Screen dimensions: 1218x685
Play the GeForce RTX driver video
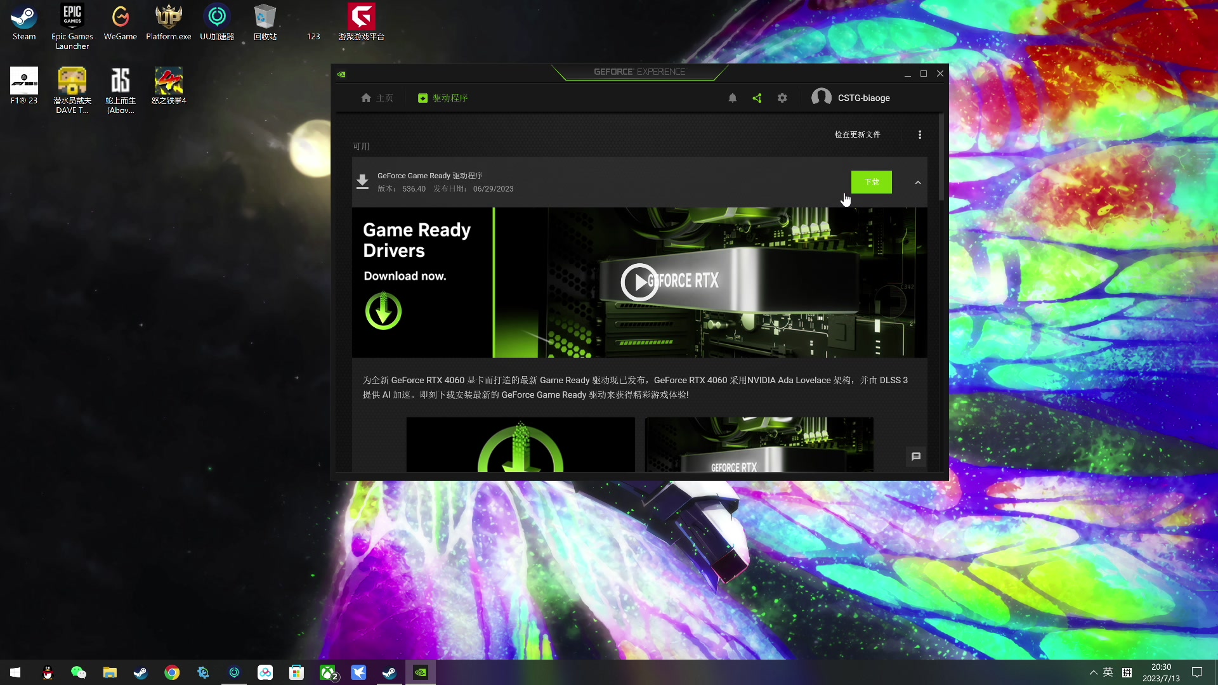[x=639, y=282]
